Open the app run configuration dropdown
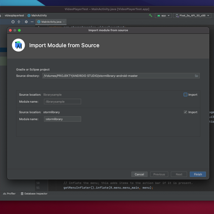Image resolution: width=214 pixels, height=214 pixels. coord(163,15)
